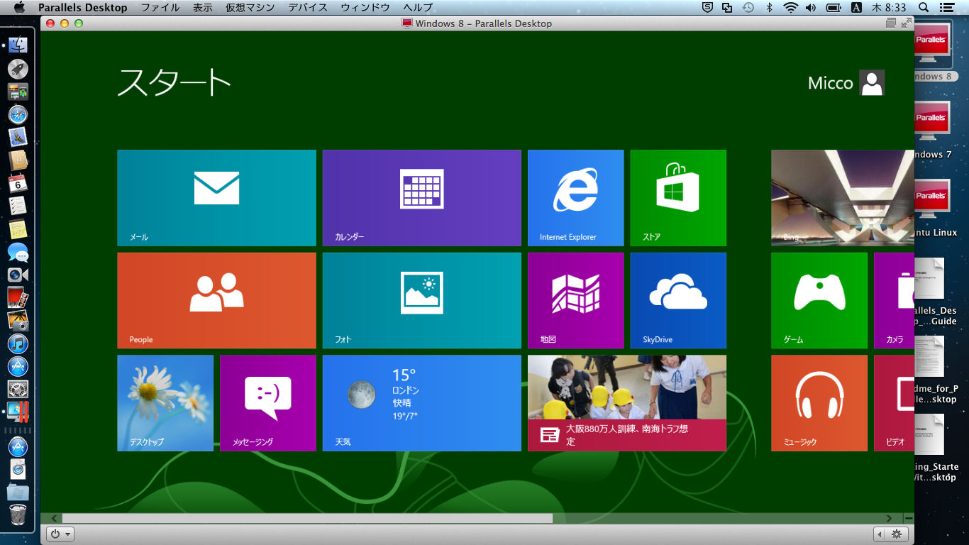
Task: Click the Time Machine menu bar icon
Action: tap(748, 7)
